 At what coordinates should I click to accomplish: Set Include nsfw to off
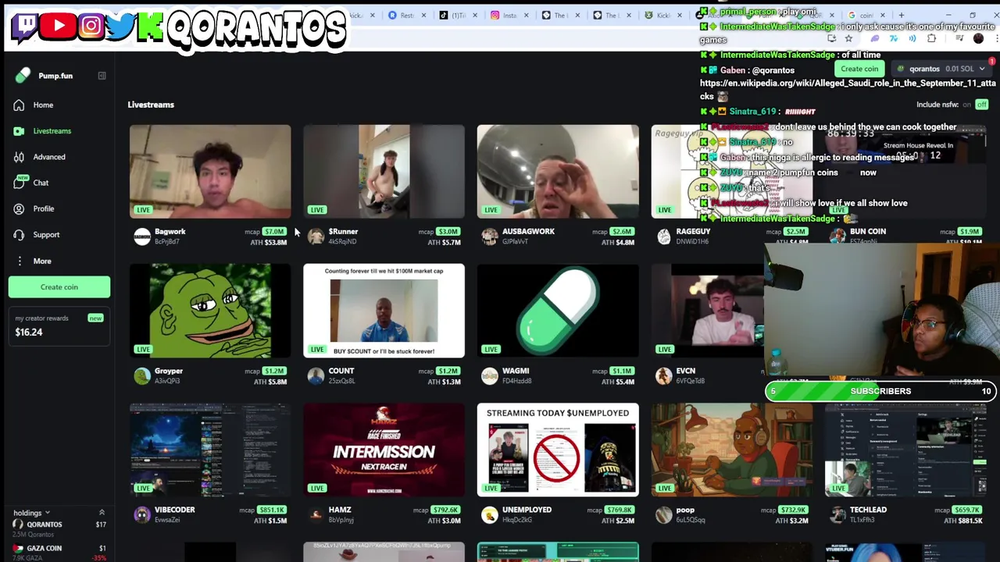click(x=982, y=105)
